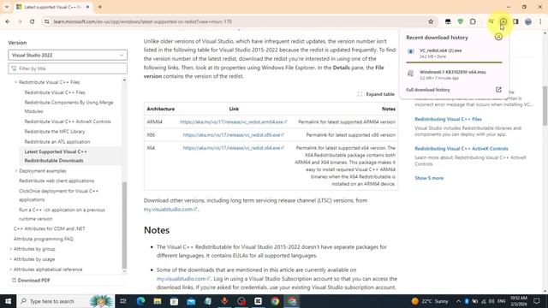Click the page vertical scrollbar

545,105
